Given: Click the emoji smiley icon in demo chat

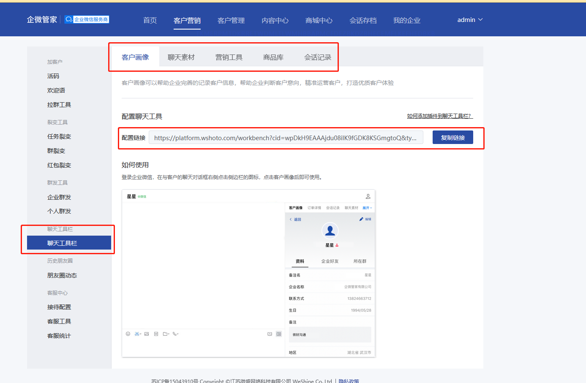Looking at the screenshot, I should tap(128, 334).
